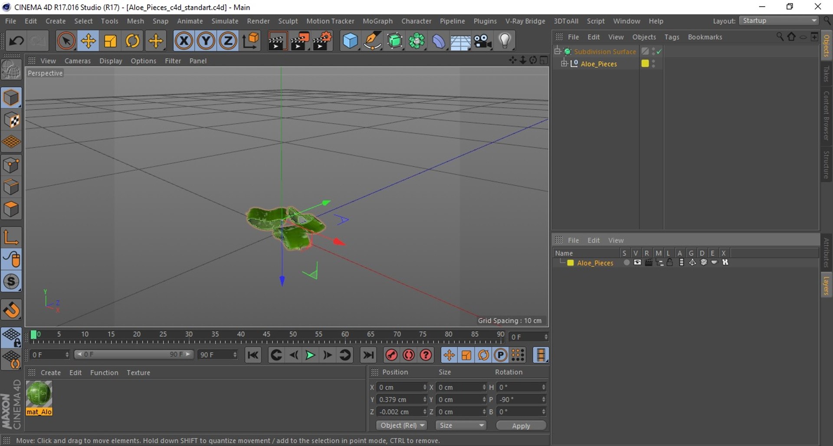Switch to Points mode

pos(11,165)
